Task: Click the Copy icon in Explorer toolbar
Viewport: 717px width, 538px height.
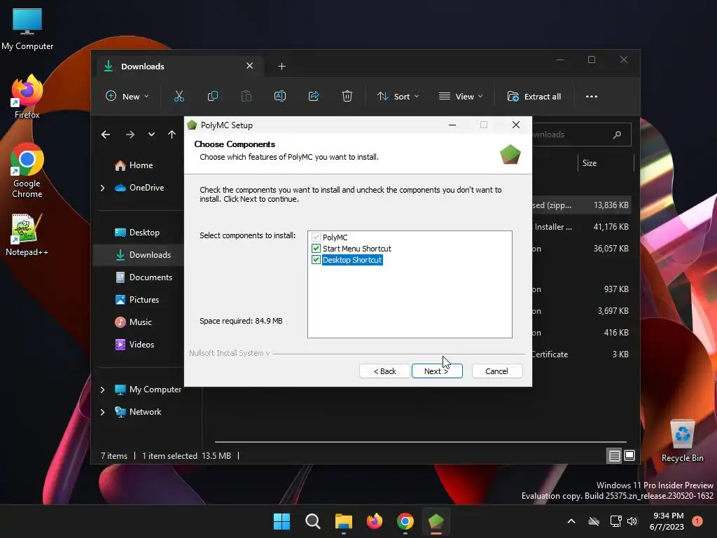Action: click(213, 96)
